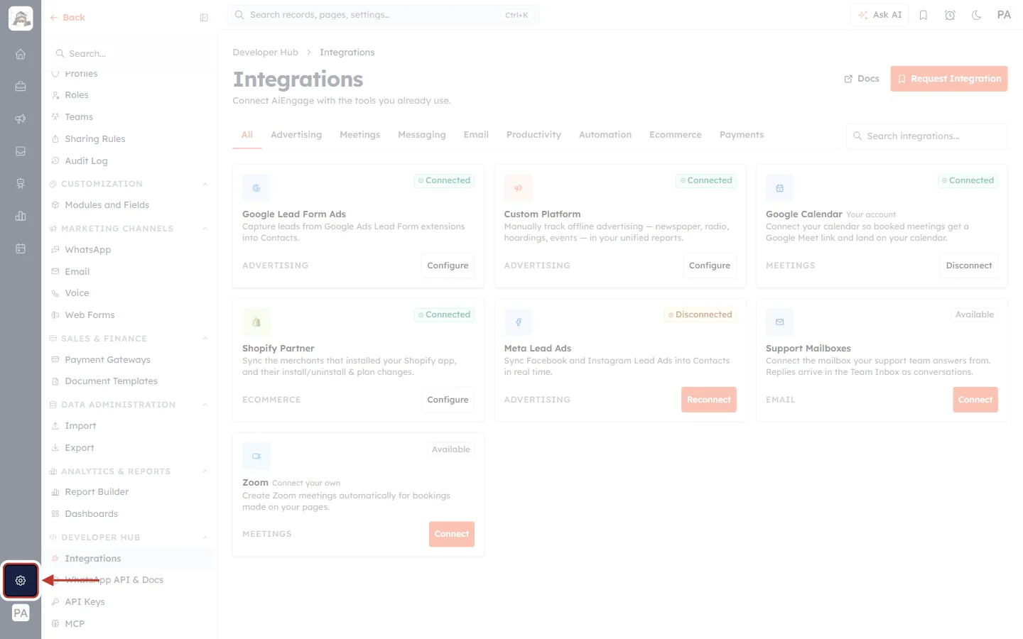This screenshot has width=1023, height=639.
Task: Open the Settings gear in left rail
Action: (x=21, y=580)
